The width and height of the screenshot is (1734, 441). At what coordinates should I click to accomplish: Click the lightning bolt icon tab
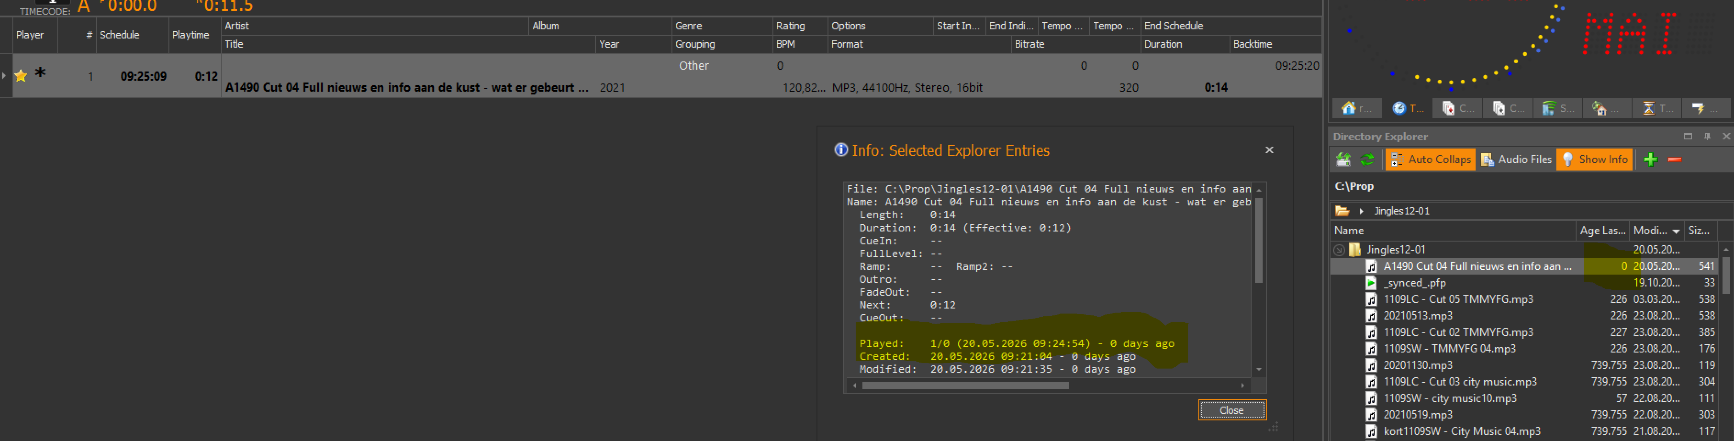[x=1706, y=108]
